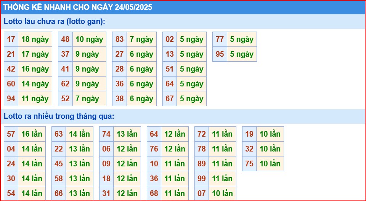The image size is (366, 201).
Task: Click number 64 in the lotto gan table
Action: (x=170, y=84)
